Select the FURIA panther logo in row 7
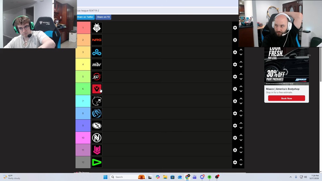Viewport: 322px width, 181px height. 97,101
